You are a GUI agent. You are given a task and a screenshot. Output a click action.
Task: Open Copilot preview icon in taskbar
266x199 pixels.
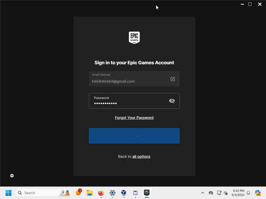(258, 193)
